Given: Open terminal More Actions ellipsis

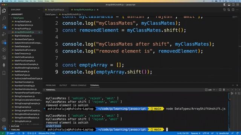Looking at the screenshot, I should [x=228, y=90].
